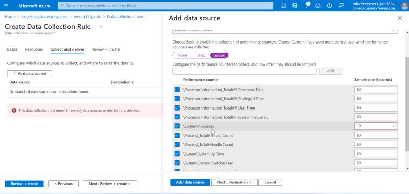
Task: Edit sample rate for Context Switches/sec
Action: (x=376, y=163)
